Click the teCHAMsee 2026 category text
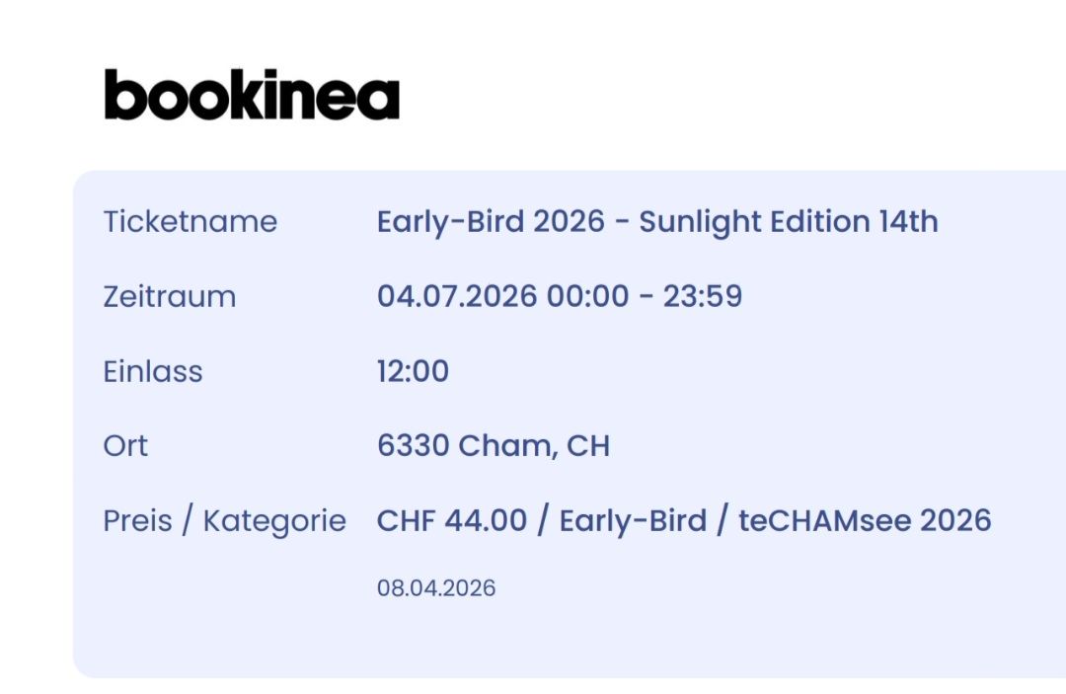This screenshot has height=694, width=1066. point(865,520)
